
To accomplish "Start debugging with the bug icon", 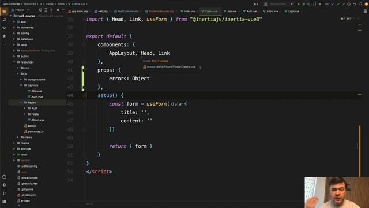I will (304, 4).
